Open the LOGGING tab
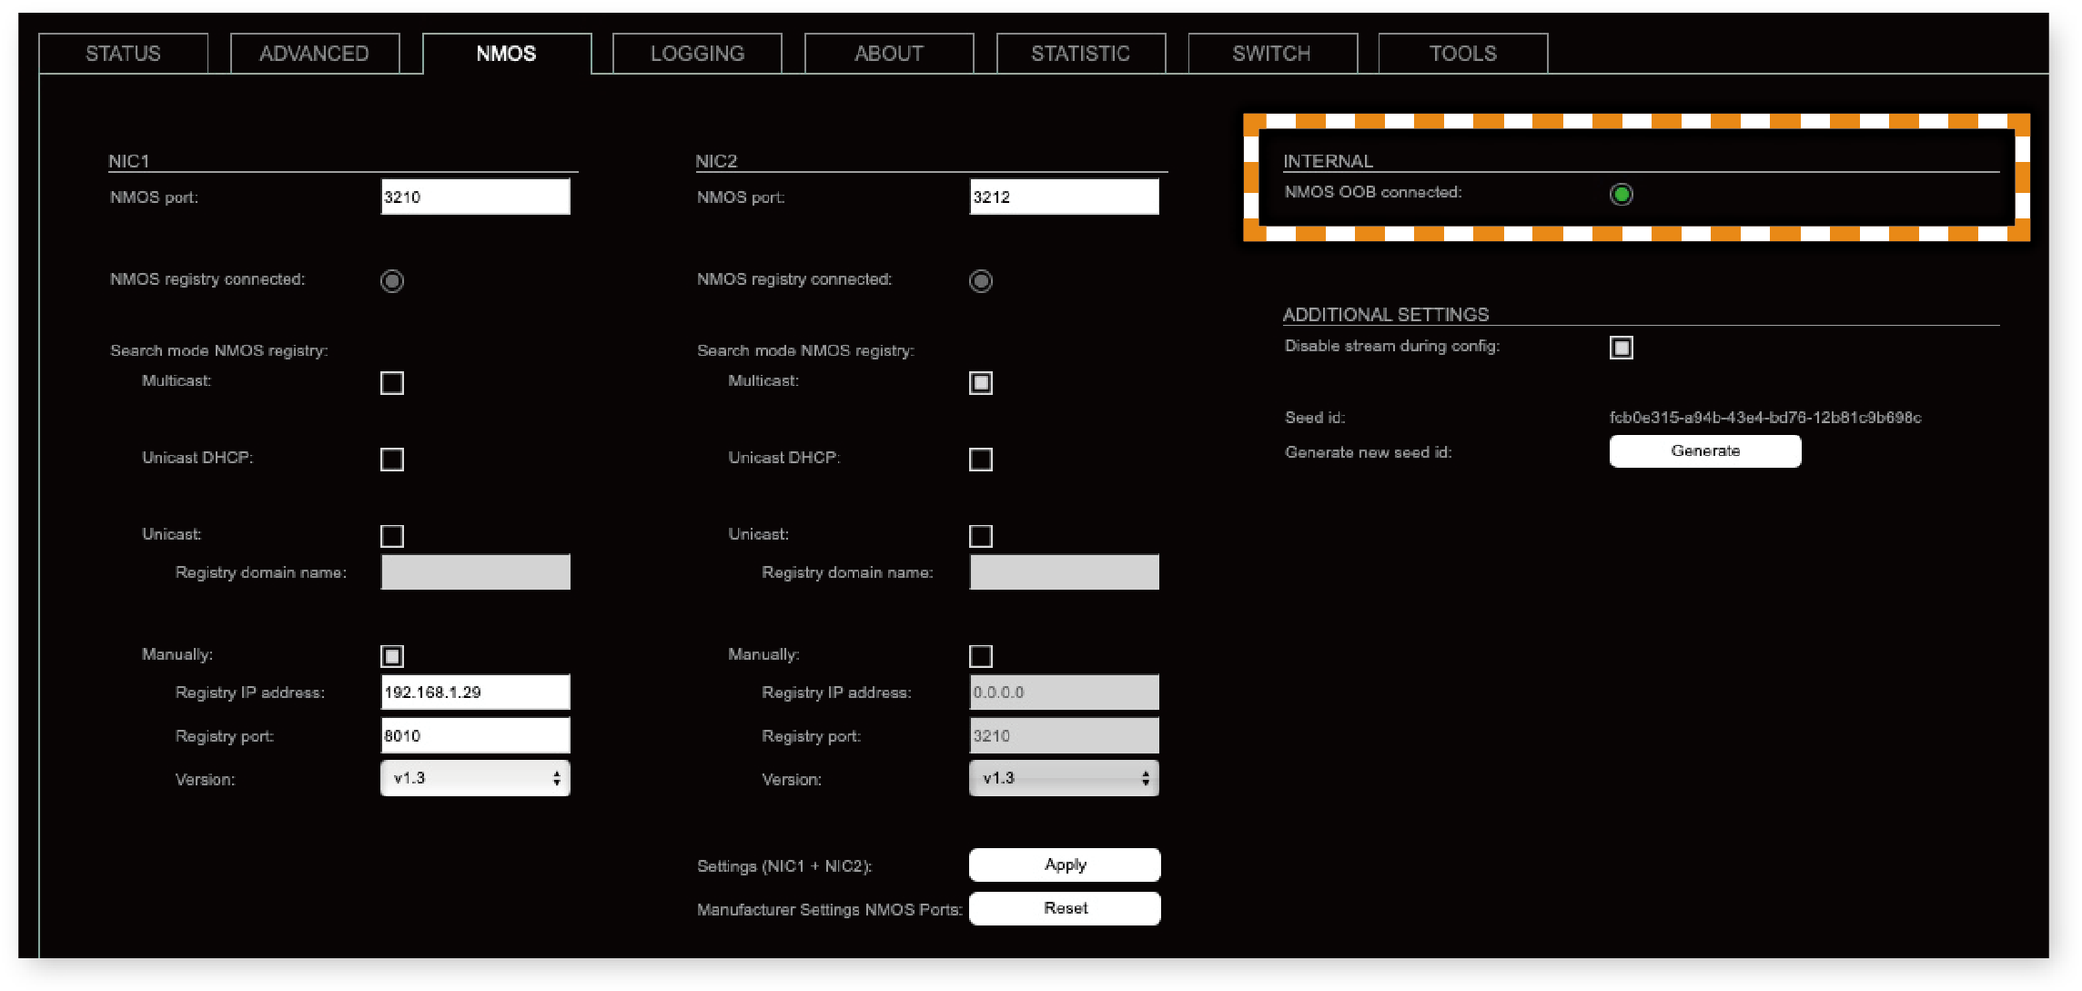The image size is (2082, 991). click(x=698, y=54)
